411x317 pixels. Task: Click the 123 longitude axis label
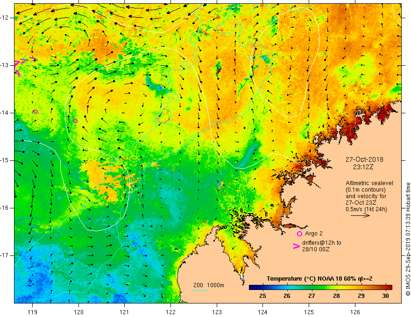coord(217,312)
